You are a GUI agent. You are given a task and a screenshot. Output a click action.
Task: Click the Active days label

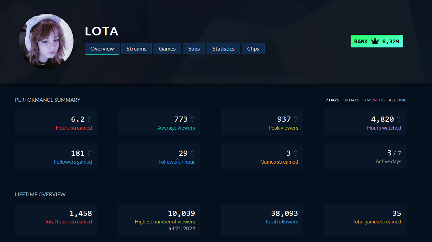coord(388,161)
